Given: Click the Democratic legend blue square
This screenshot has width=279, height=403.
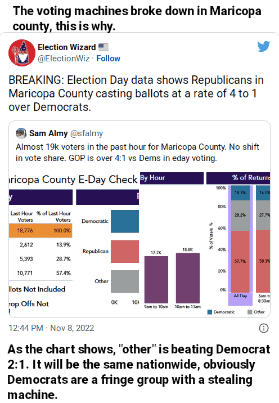Looking at the screenshot, I should click(x=210, y=312).
